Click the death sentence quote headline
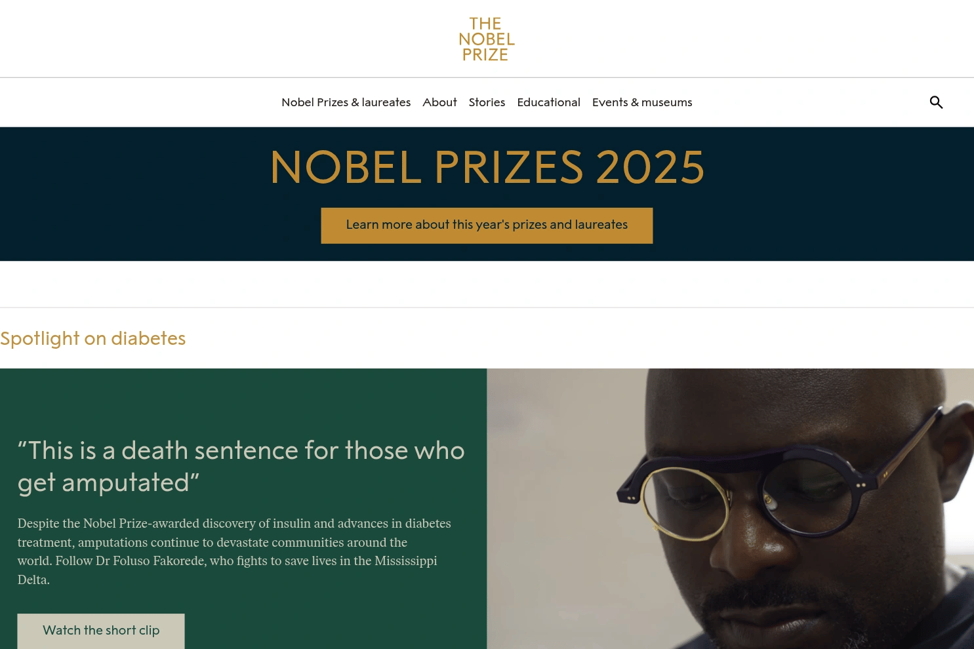Viewport: 974px width, 649px height. click(241, 465)
